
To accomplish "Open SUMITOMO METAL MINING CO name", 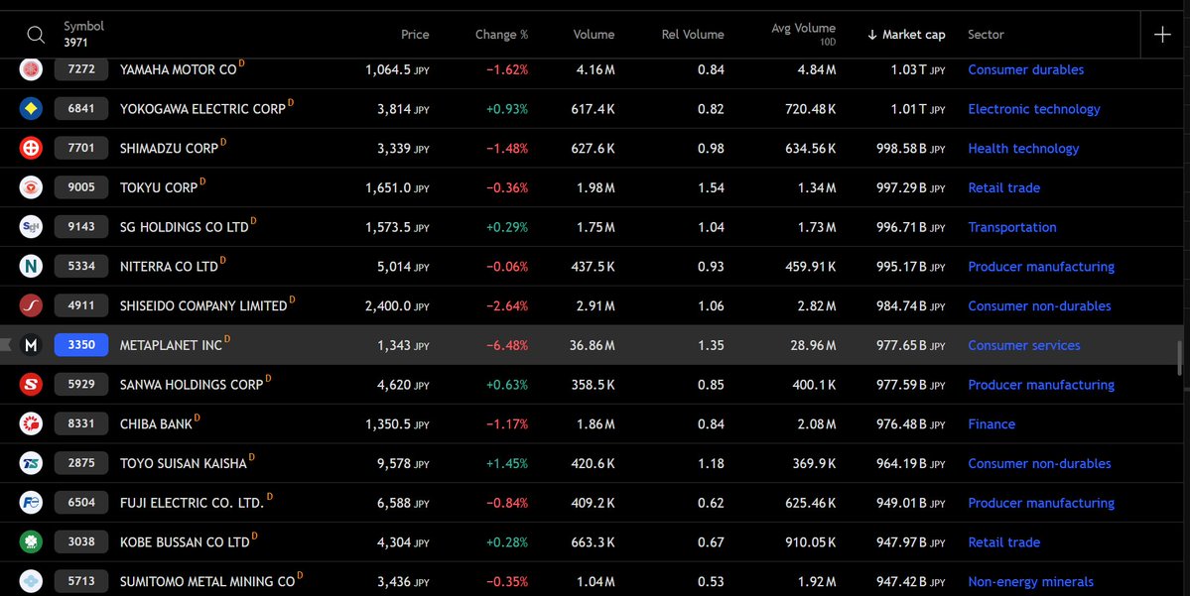I will click(x=207, y=582).
